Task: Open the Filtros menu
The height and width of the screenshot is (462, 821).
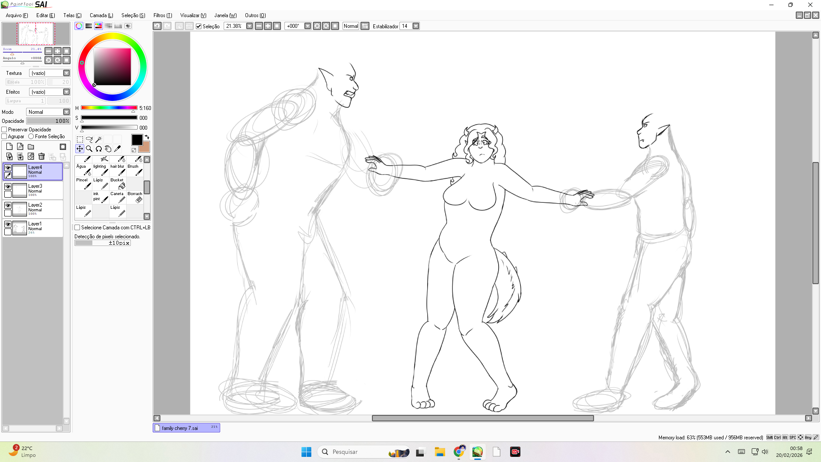Action: [x=162, y=15]
